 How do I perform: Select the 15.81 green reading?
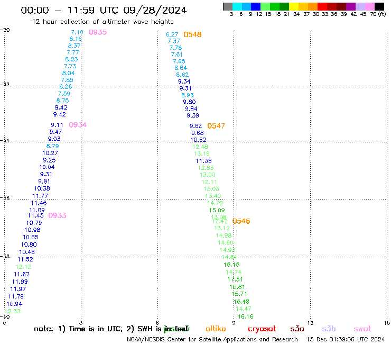pyautogui.click(x=237, y=287)
